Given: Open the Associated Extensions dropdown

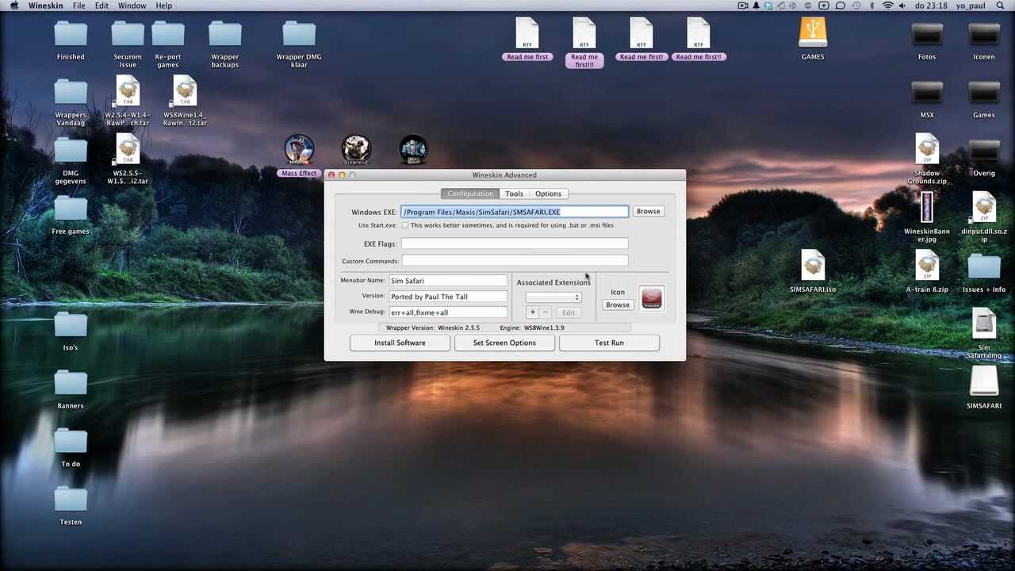Looking at the screenshot, I should (x=553, y=297).
